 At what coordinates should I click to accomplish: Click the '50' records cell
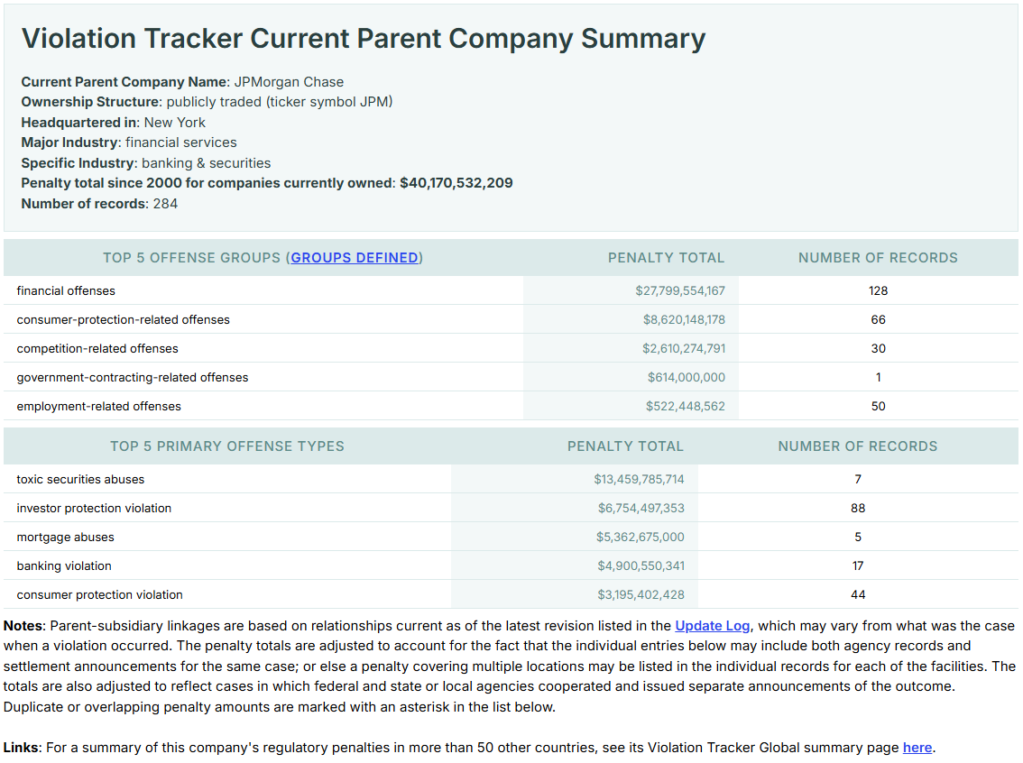click(878, 406)
